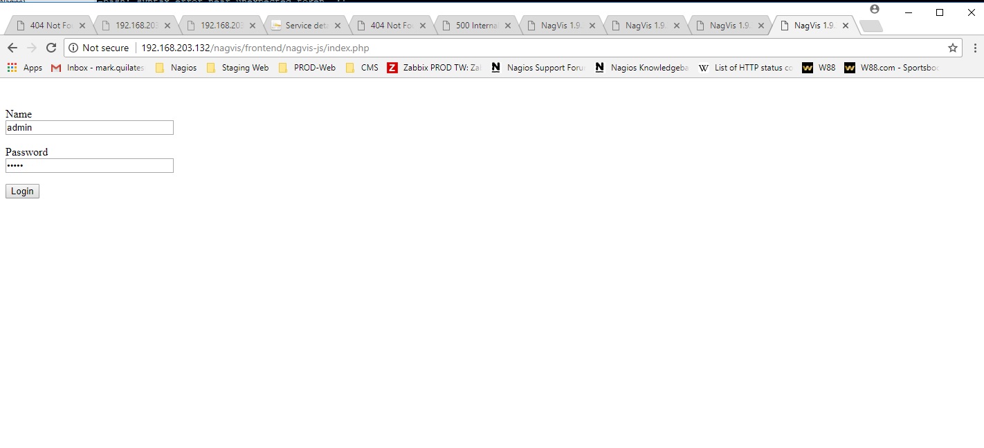Image resolution: width=984 pixels, height=448 pixels.
Task: Reload the current page
Action: click(x=51, y=48)
